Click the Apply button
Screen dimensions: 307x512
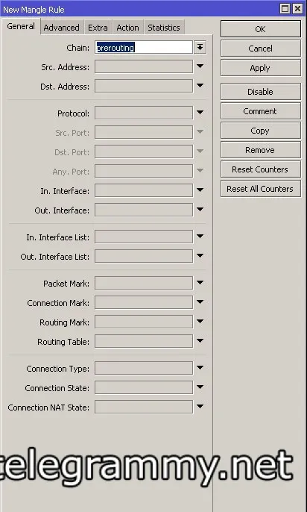click(x=260, y=68)
